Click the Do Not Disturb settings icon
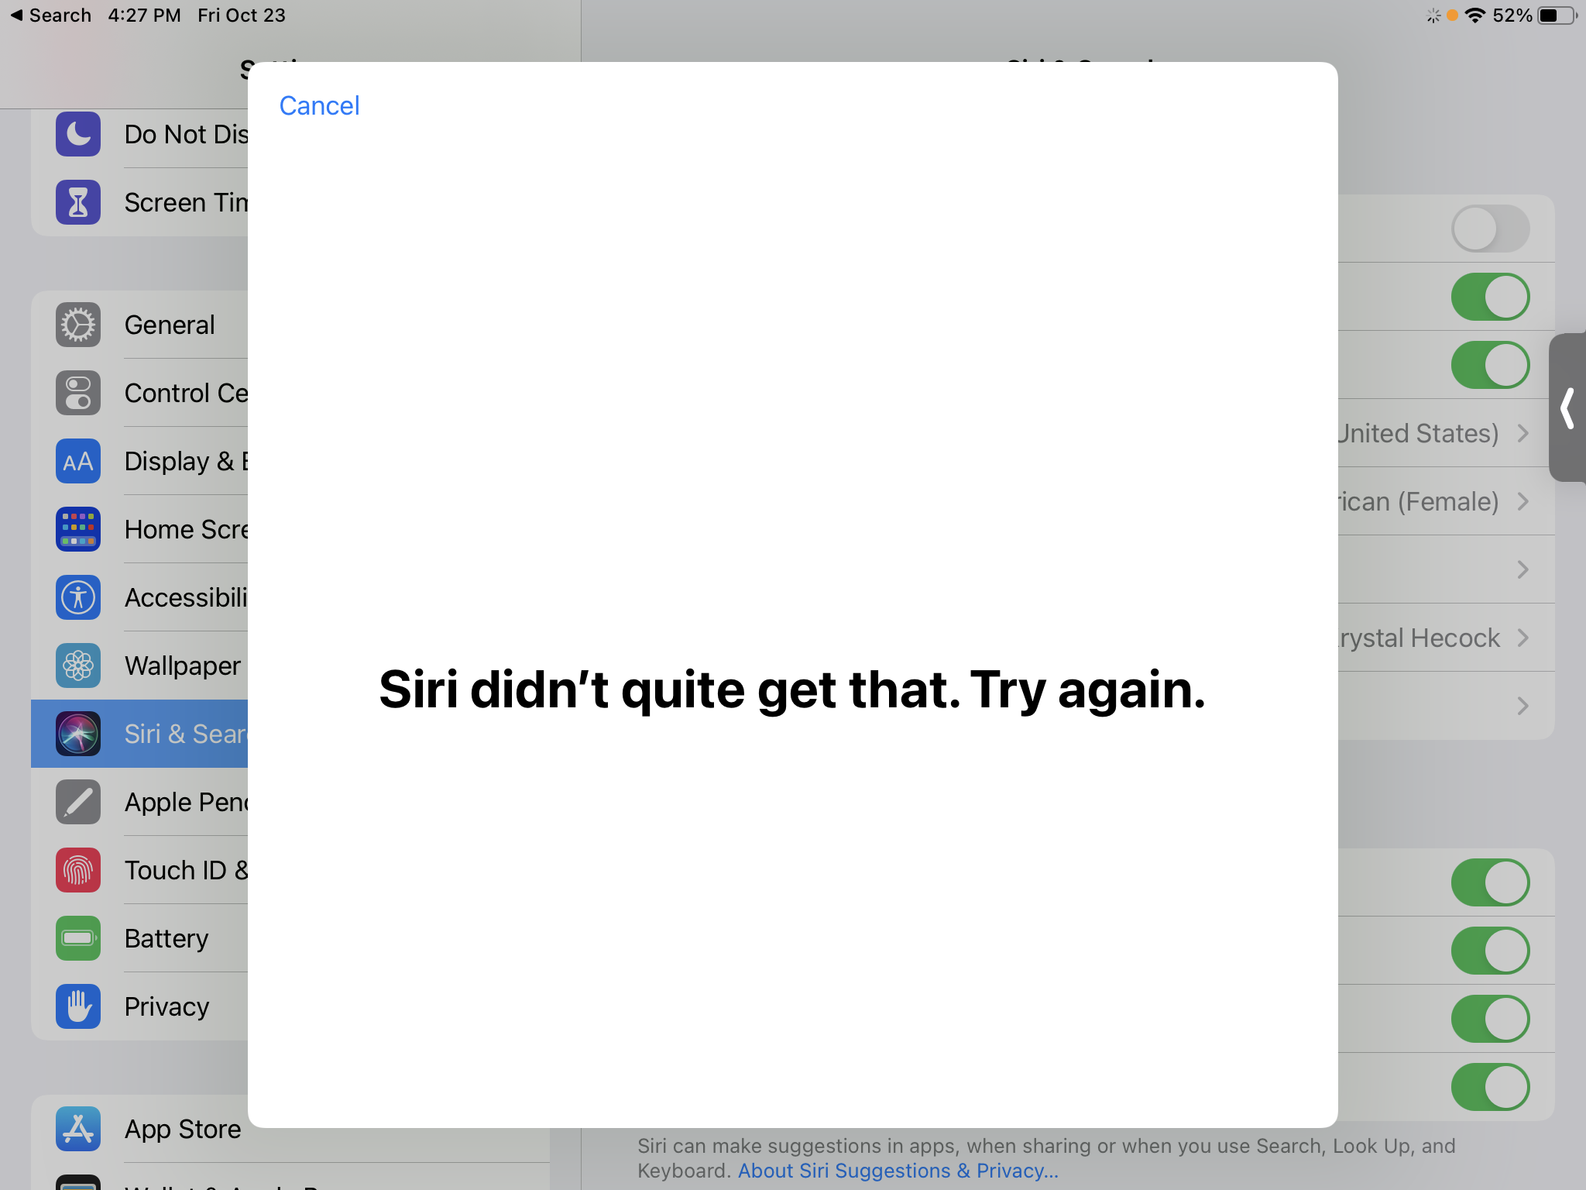This screenshot has width=1586, height=1190. (77, 134)
